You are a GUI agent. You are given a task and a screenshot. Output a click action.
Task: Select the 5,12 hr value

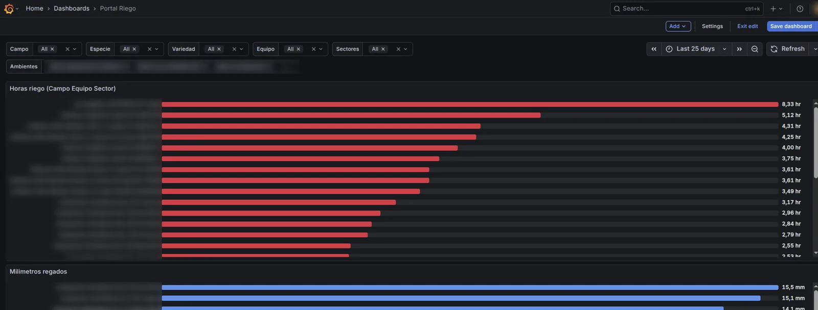(791, 115)
